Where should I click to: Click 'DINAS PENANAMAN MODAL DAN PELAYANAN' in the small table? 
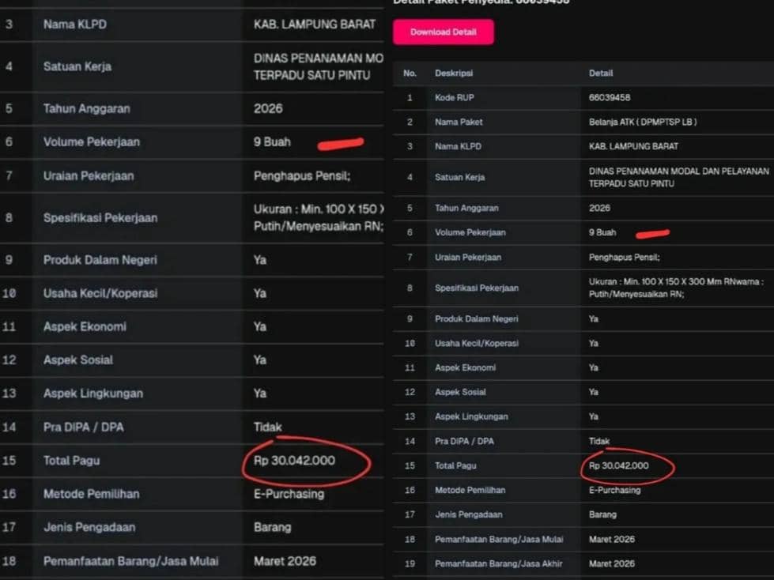pyautogui.click(x=678, y=171)
